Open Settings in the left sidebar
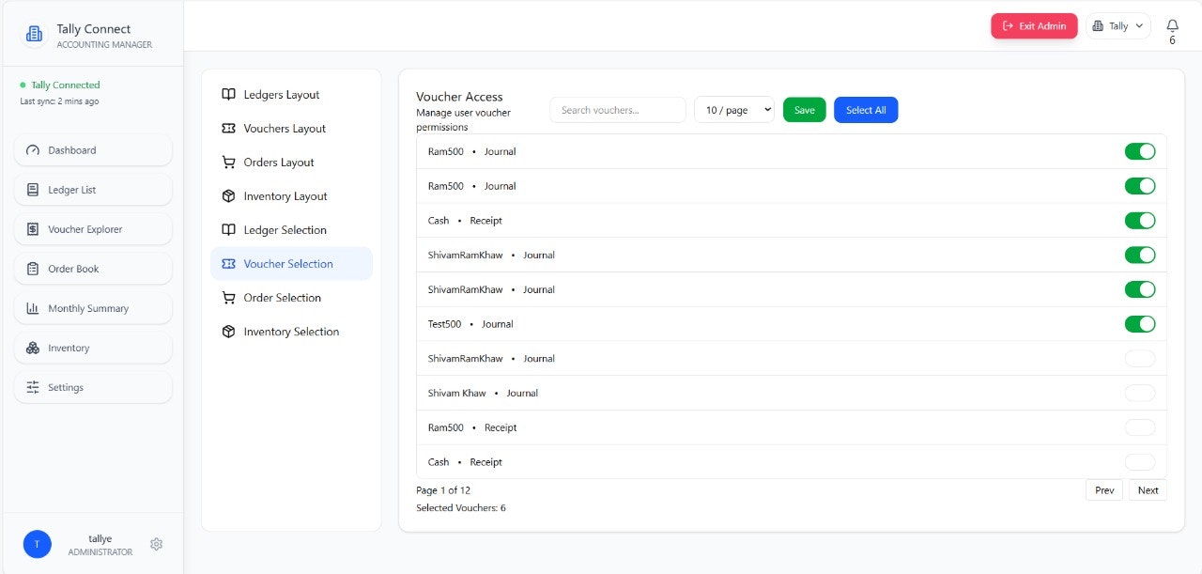Viewport: 1202px width, 574px height. [x=93, y=387]
